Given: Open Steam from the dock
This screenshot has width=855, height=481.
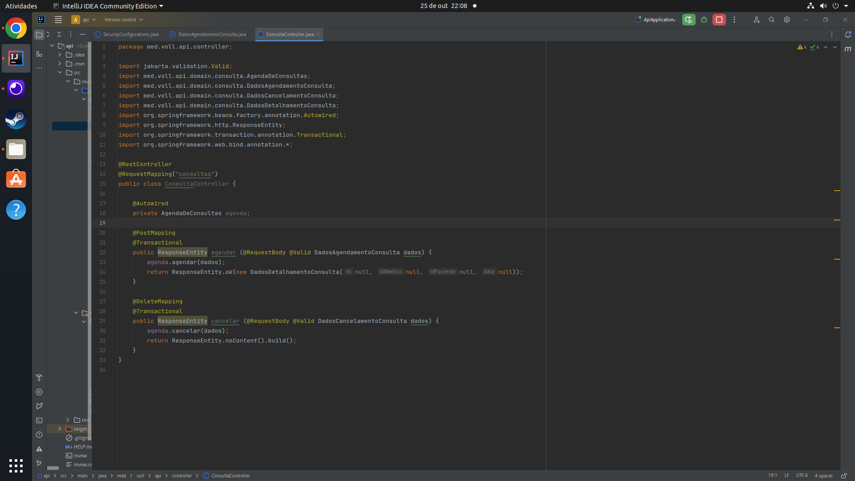Looking at the screenshot, I should [16, 119].
